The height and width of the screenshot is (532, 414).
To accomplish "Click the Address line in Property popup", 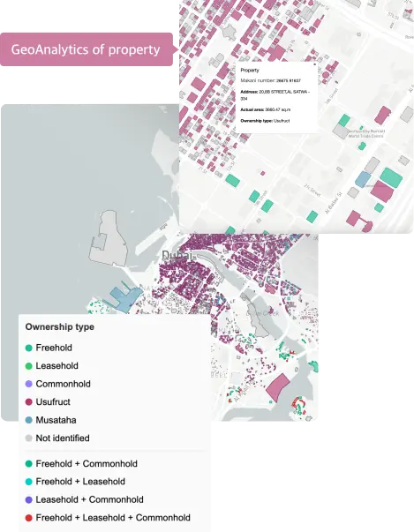I will 275,95.
